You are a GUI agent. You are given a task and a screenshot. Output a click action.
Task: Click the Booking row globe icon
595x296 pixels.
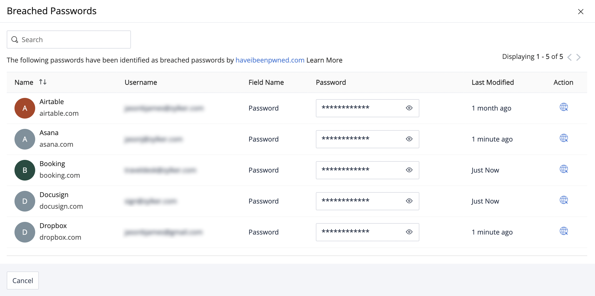[x=564, y=169]
